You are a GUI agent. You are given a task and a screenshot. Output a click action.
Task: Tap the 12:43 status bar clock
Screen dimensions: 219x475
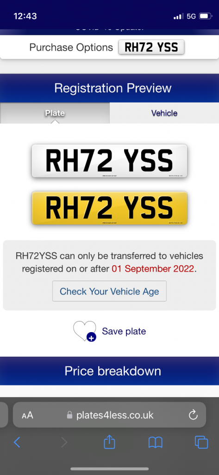25,16
